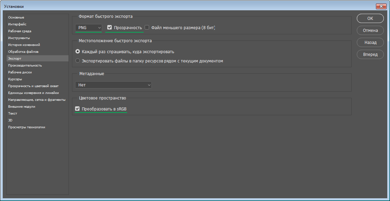Open the 3D preferences section
The width and height of the screenshot is (390, 201).
coord(38,120)
